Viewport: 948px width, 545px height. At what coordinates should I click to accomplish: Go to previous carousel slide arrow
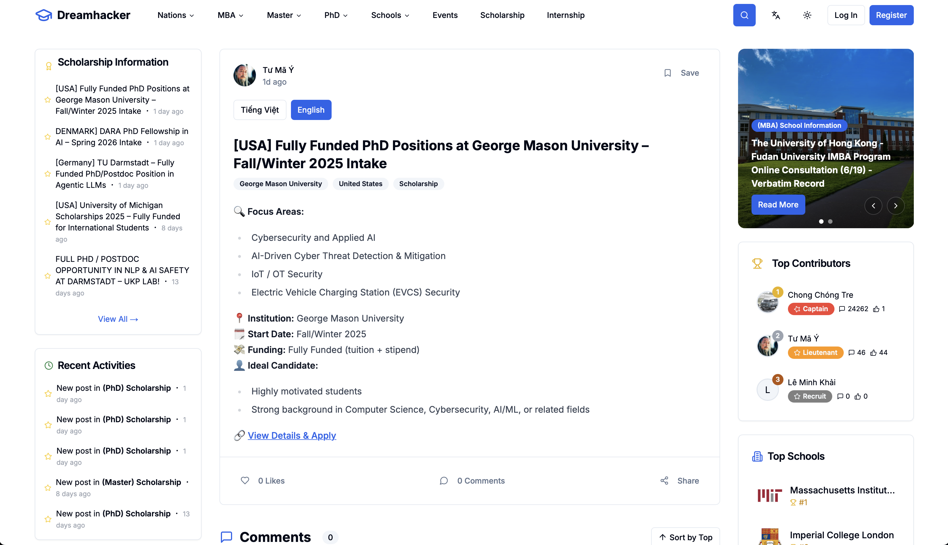pyautogui.click(x=873, y=205)
